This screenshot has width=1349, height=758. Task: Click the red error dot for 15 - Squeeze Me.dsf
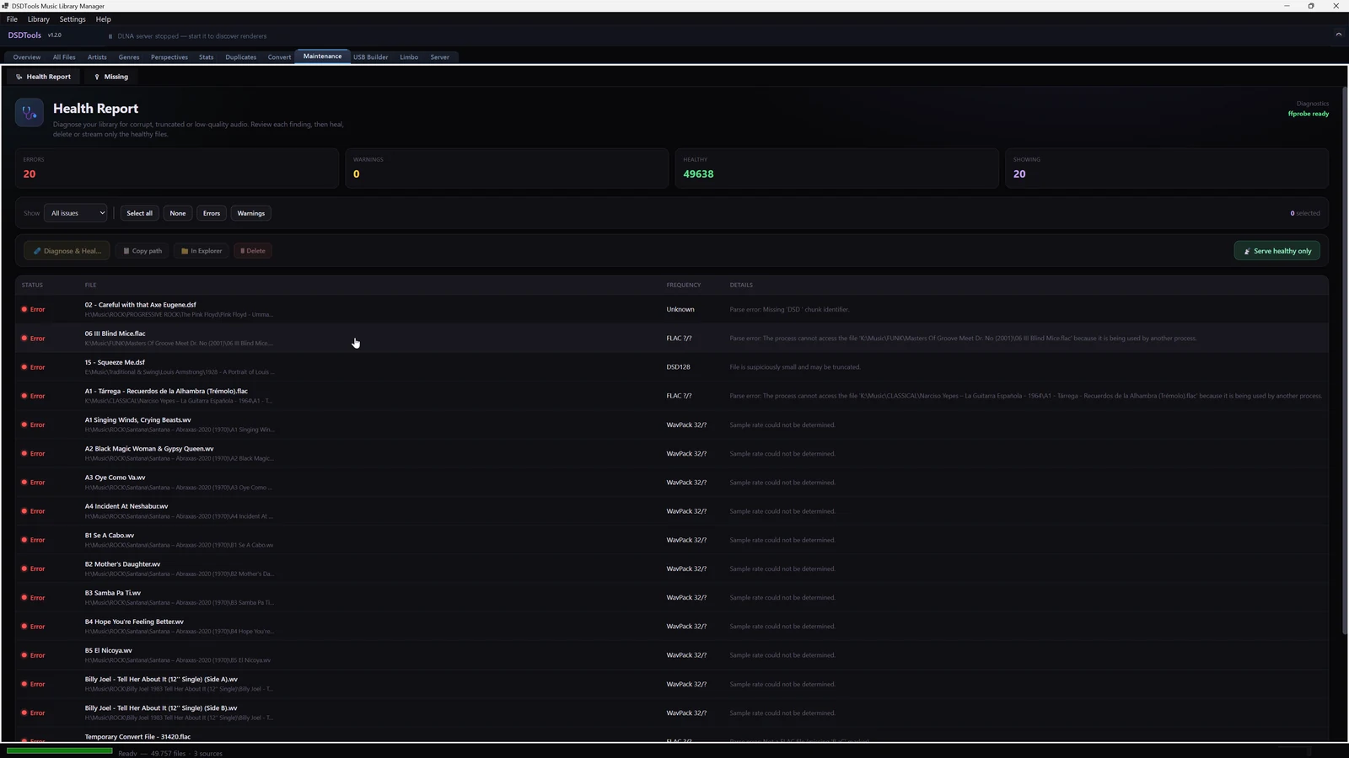click(x=24, y=367)
